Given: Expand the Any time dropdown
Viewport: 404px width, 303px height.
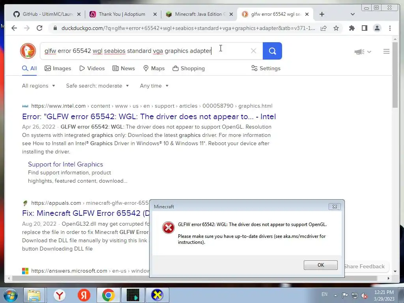Looking at the screenshot, I should coord(154,86).
